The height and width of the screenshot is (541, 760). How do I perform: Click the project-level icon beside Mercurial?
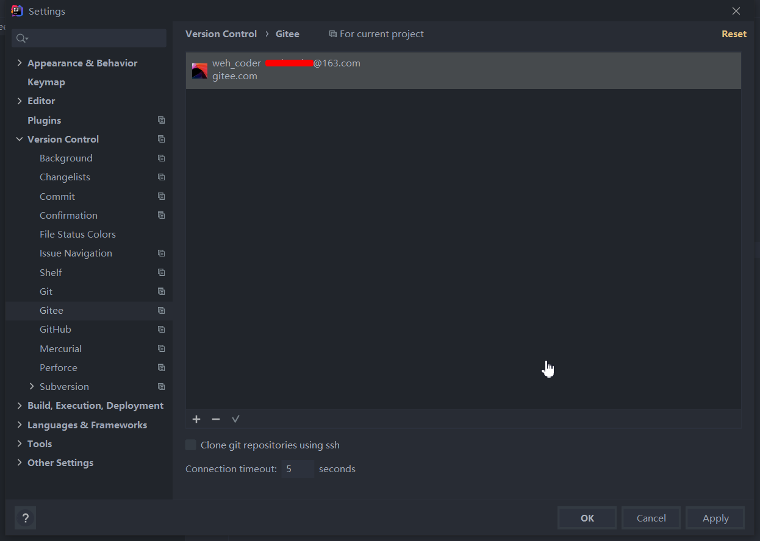[x=161, y=349]
